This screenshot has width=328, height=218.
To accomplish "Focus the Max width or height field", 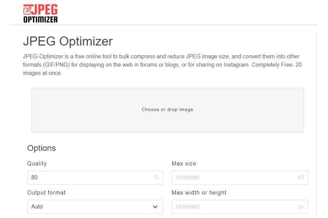I will pos(240,207).
